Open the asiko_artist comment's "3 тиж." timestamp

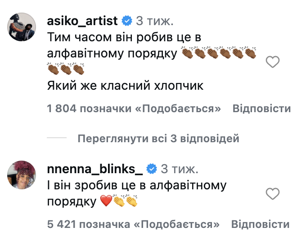coord(155,21)
